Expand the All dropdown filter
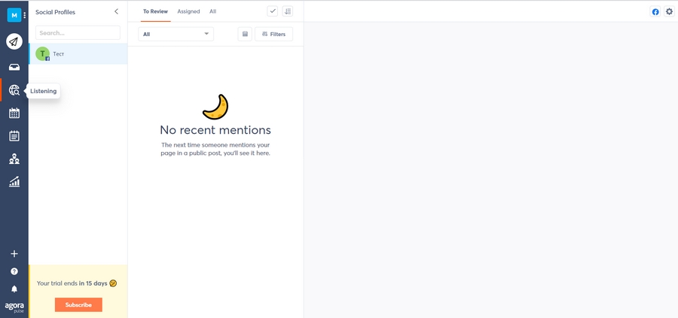 176,34
